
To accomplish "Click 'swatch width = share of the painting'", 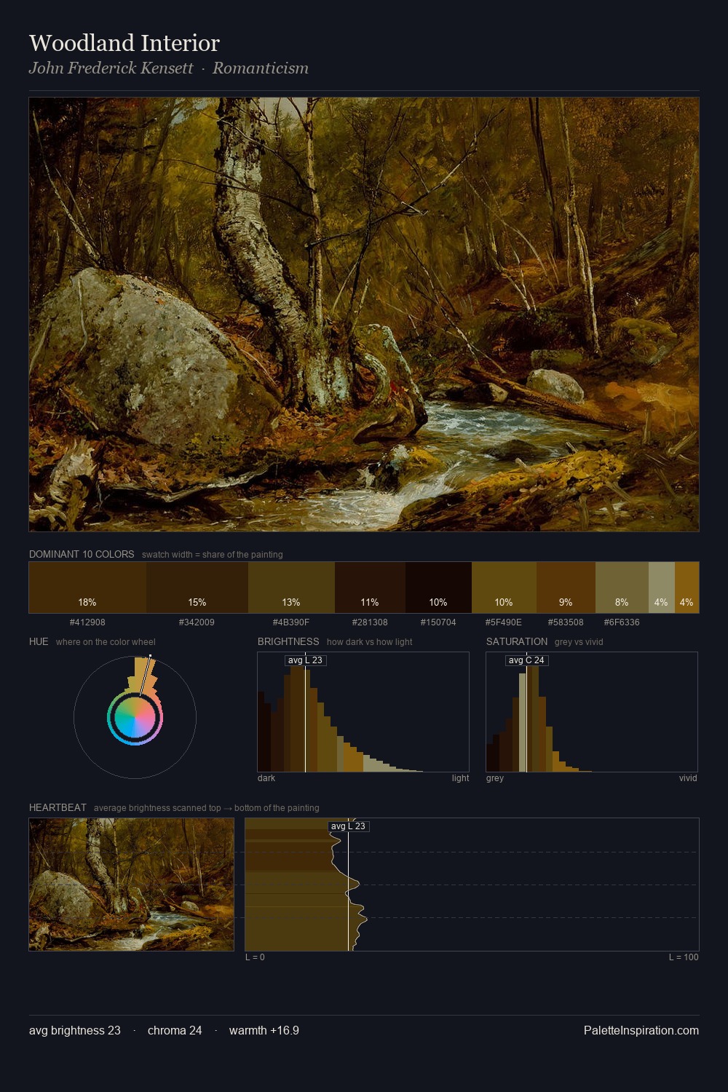I will [213, 555].
